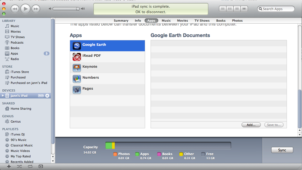Click the loud volume speaker icon
This screenshot has height=170, width=302.
click(83, 9)
